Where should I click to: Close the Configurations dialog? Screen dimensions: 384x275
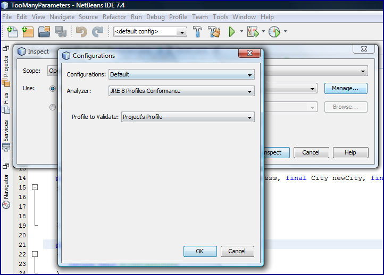[x=249, y=53]
